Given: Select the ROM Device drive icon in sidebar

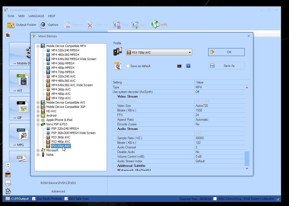Looking at the screenshot, I should (x=8, y=183).
